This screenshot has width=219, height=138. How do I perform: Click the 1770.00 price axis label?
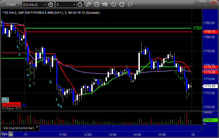click(209, 107)
